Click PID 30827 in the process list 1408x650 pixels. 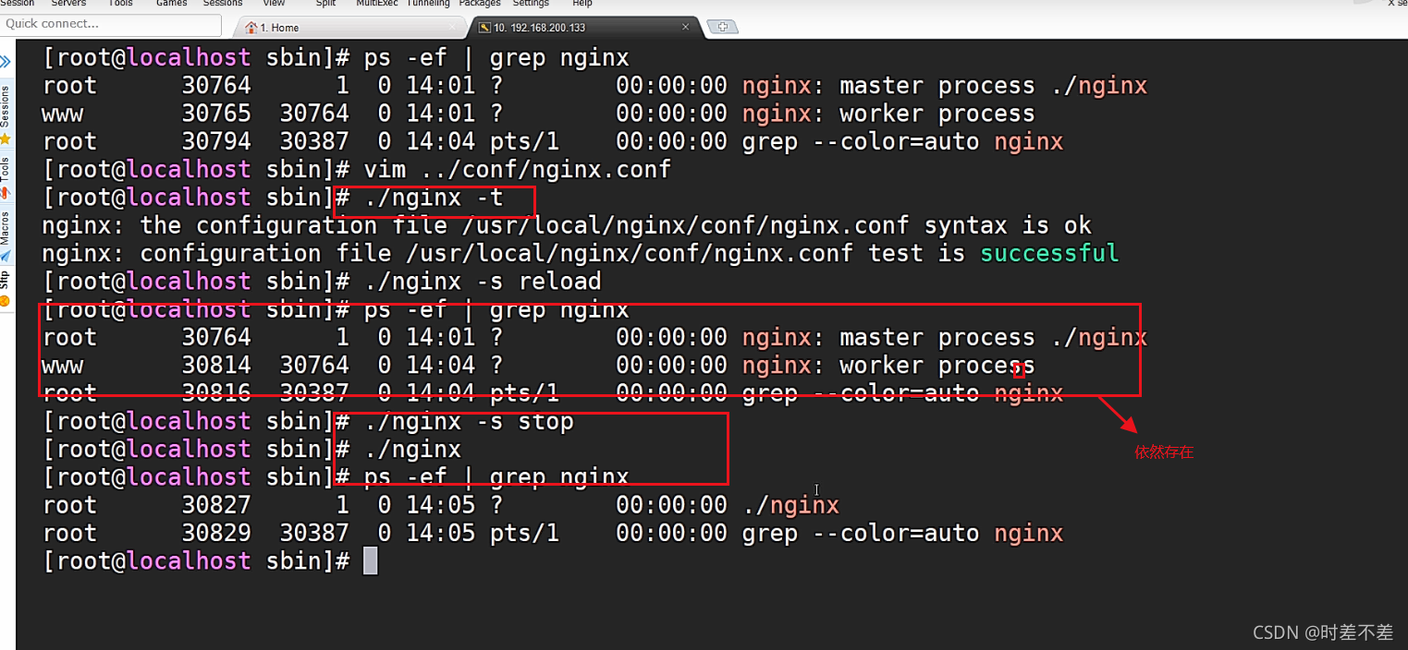[216, 505]
